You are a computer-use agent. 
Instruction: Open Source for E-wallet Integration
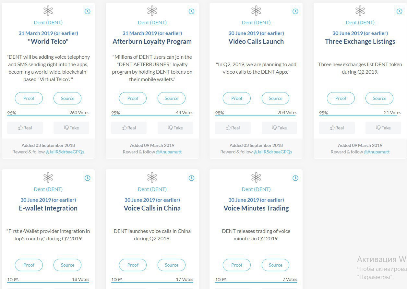[x=67, y=265]
